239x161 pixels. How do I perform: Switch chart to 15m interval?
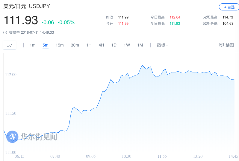click(x=60, y=45)
